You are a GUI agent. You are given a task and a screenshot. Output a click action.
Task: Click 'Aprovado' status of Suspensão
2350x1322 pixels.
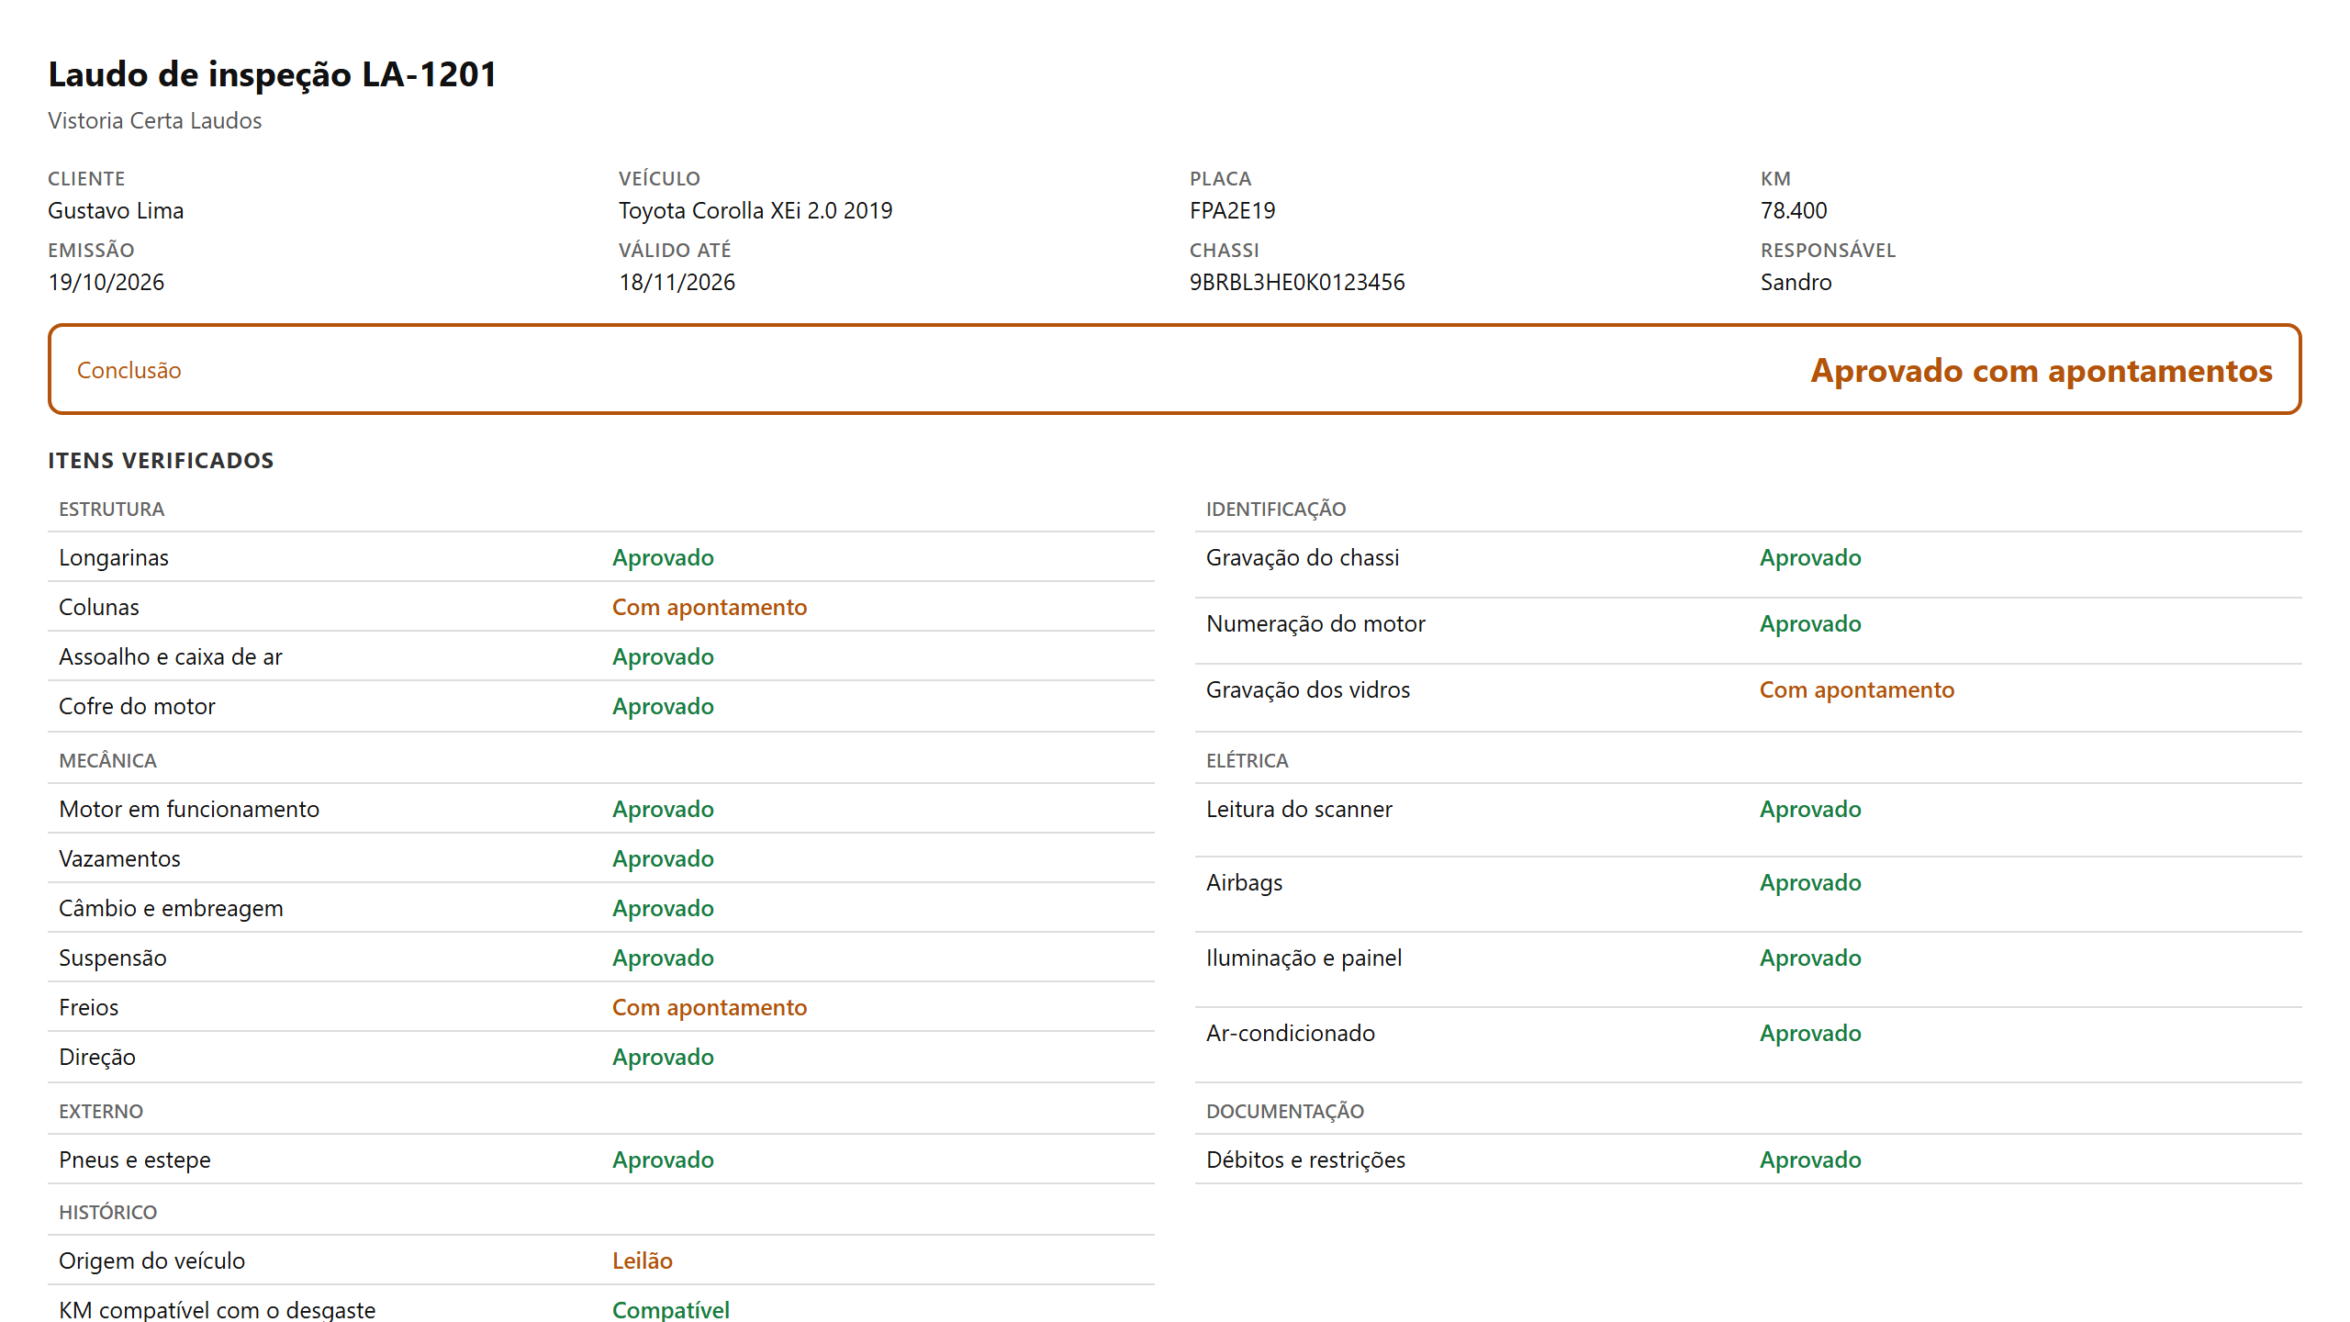(664, 958)
